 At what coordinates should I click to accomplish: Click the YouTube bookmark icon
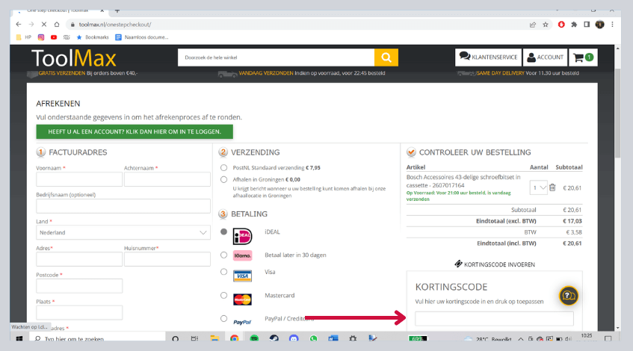pos(54,37)
